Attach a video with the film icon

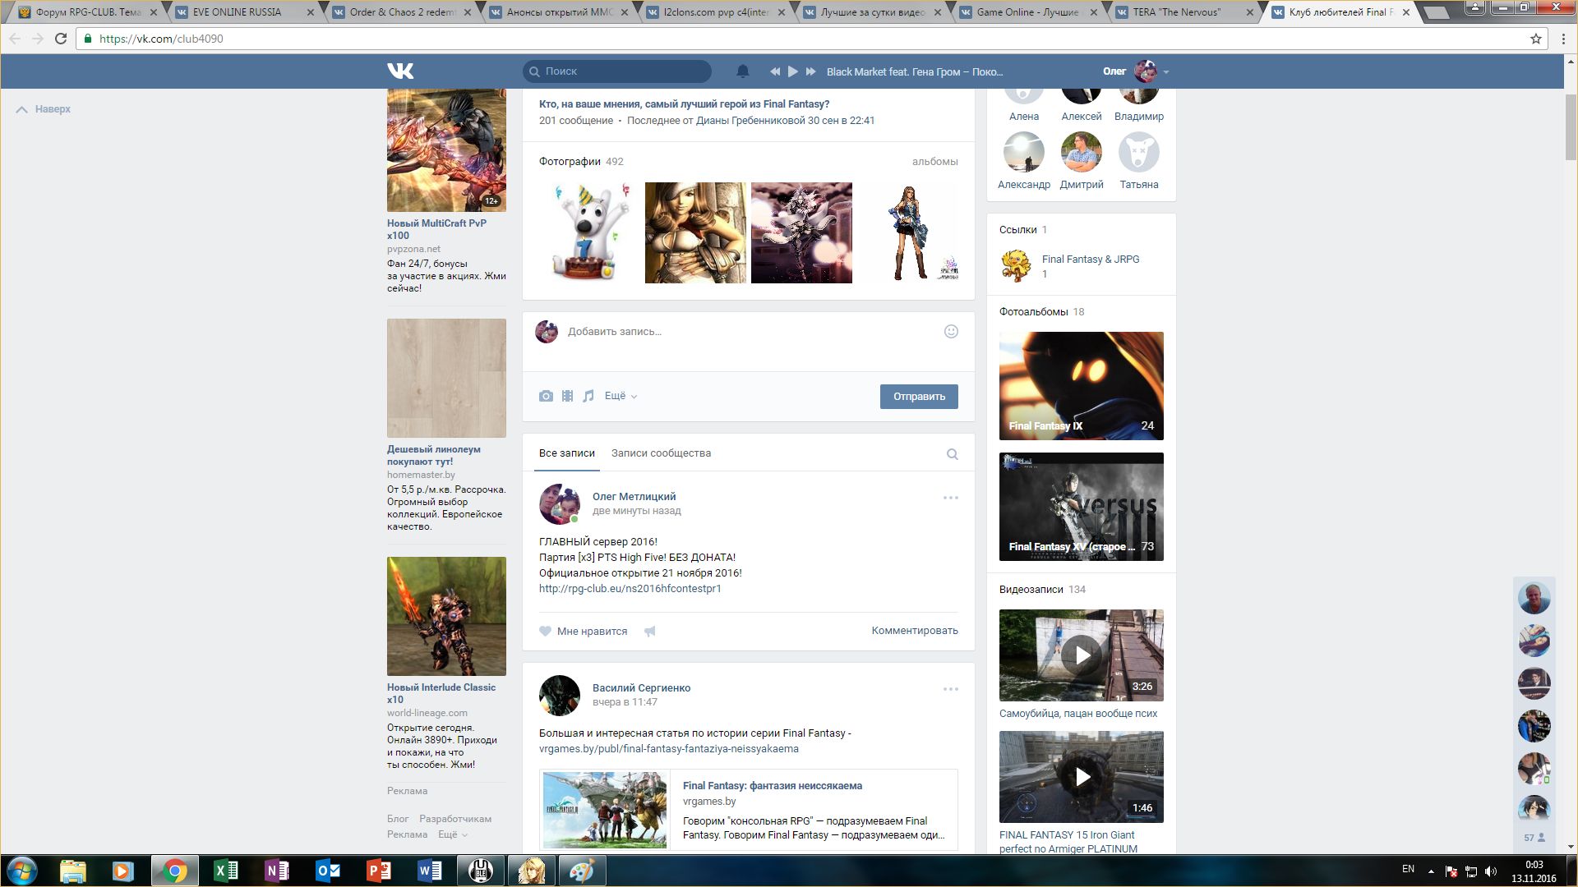pyautogui.click(x=567, y=396)
